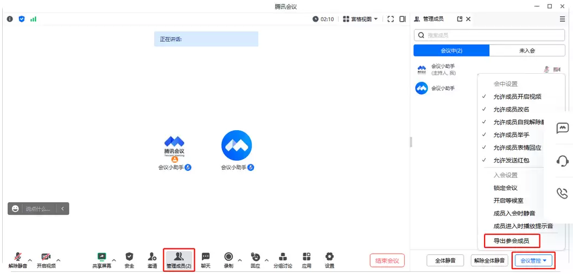Check the green network signal icon
Screen dimensions: 573x274
point(33,19)
